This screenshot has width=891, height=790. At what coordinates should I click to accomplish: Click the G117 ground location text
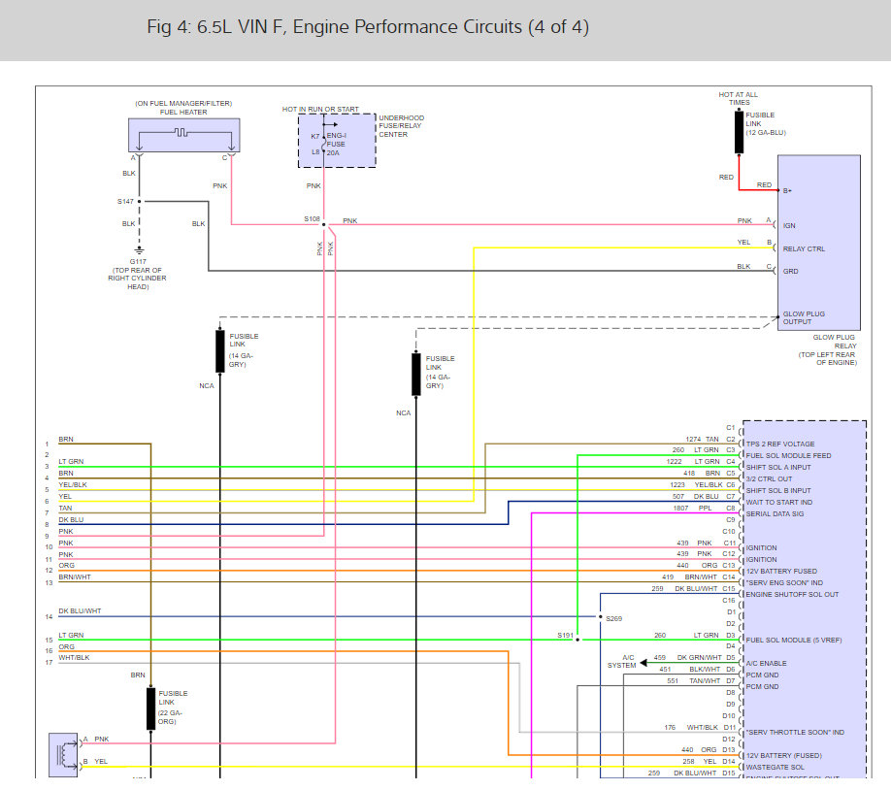138,275
